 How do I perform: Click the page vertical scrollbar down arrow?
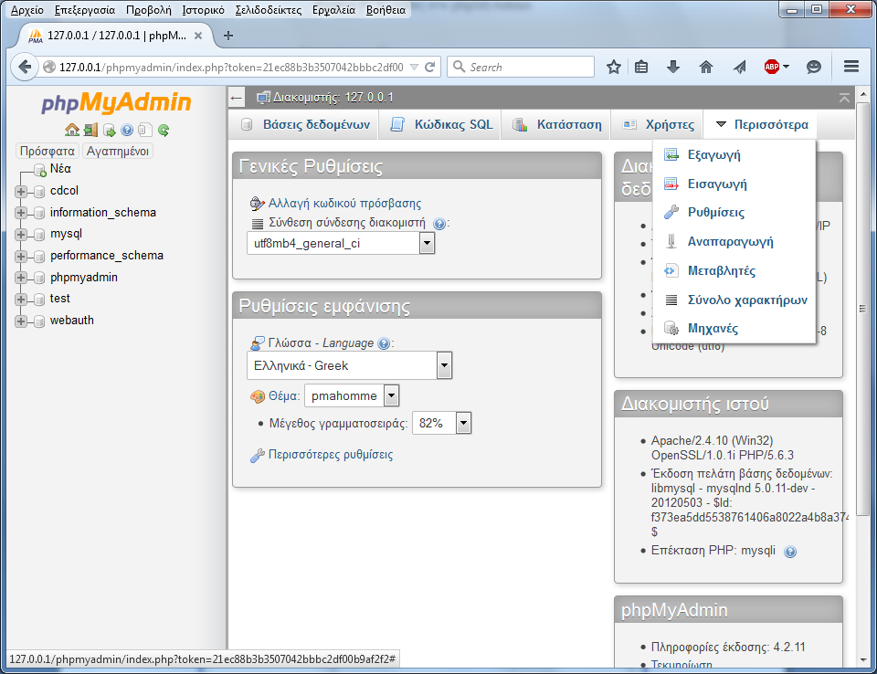point(863,660)
